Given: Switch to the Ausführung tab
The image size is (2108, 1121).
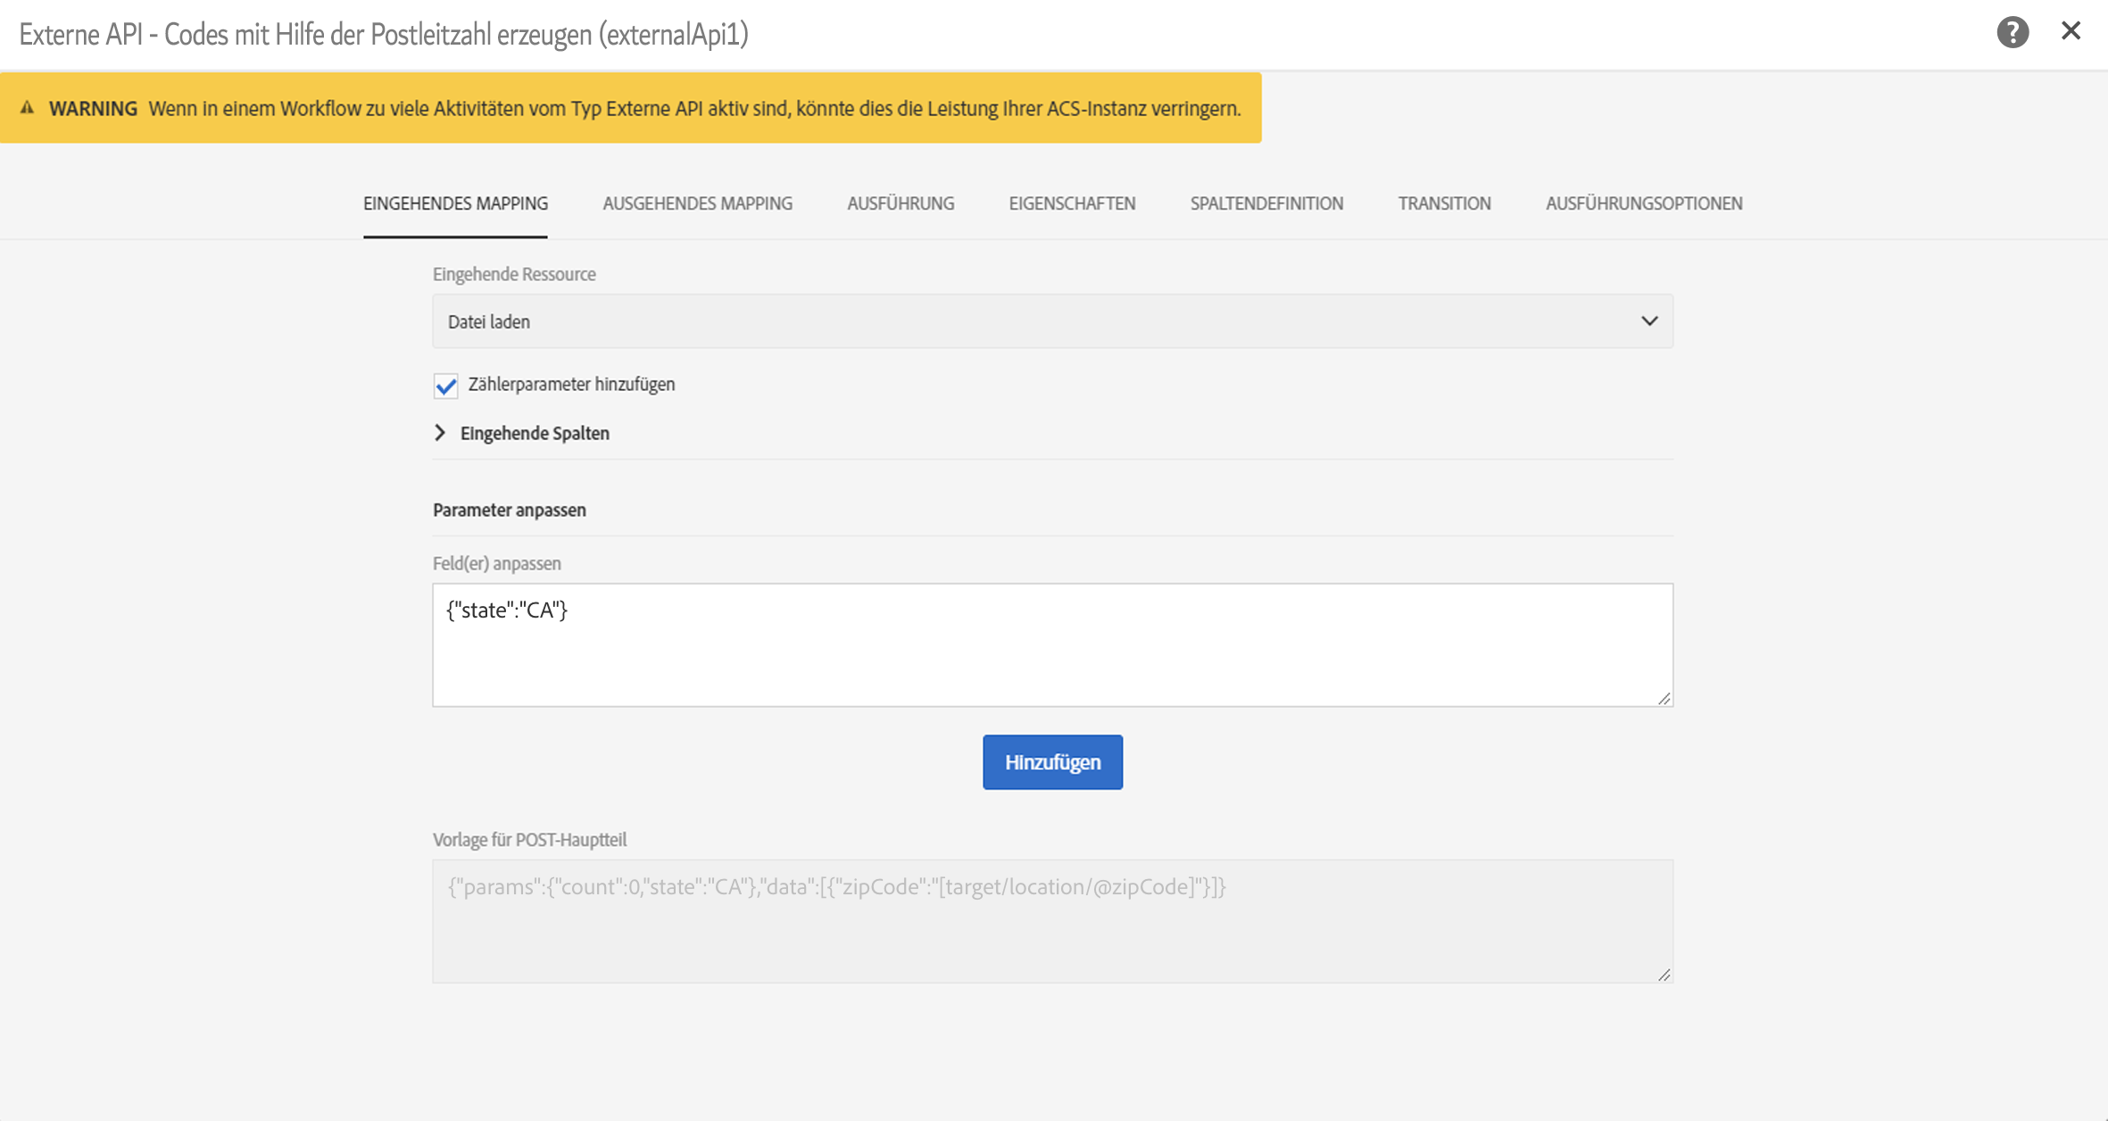Looking at the screenshot, I should click(900, 203).
